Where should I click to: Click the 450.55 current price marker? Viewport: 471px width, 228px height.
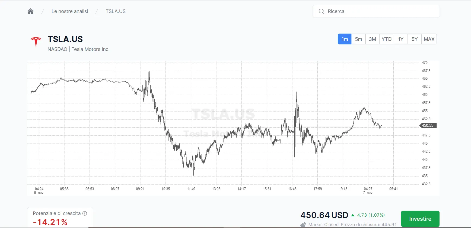[428, 125]
